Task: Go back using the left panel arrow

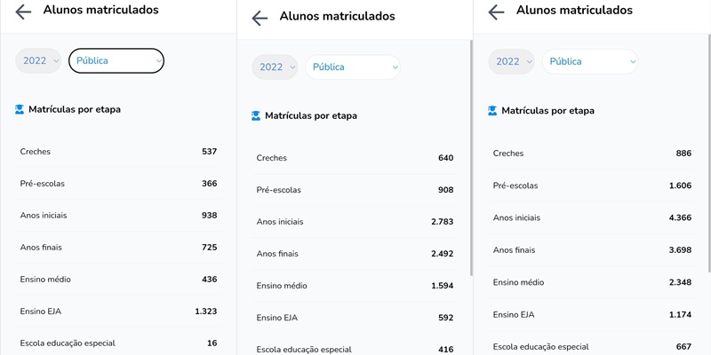Action: (x=23, y=12)
